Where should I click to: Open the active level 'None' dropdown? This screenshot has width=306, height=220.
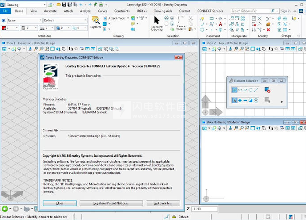point(40,20)
